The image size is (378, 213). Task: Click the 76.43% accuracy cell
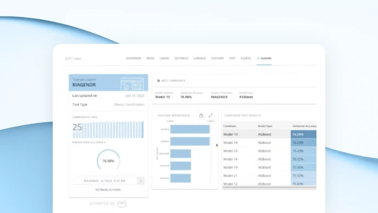coord(303,151)
